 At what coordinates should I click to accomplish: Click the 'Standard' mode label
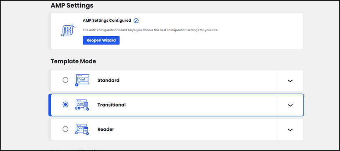(108, 80)
